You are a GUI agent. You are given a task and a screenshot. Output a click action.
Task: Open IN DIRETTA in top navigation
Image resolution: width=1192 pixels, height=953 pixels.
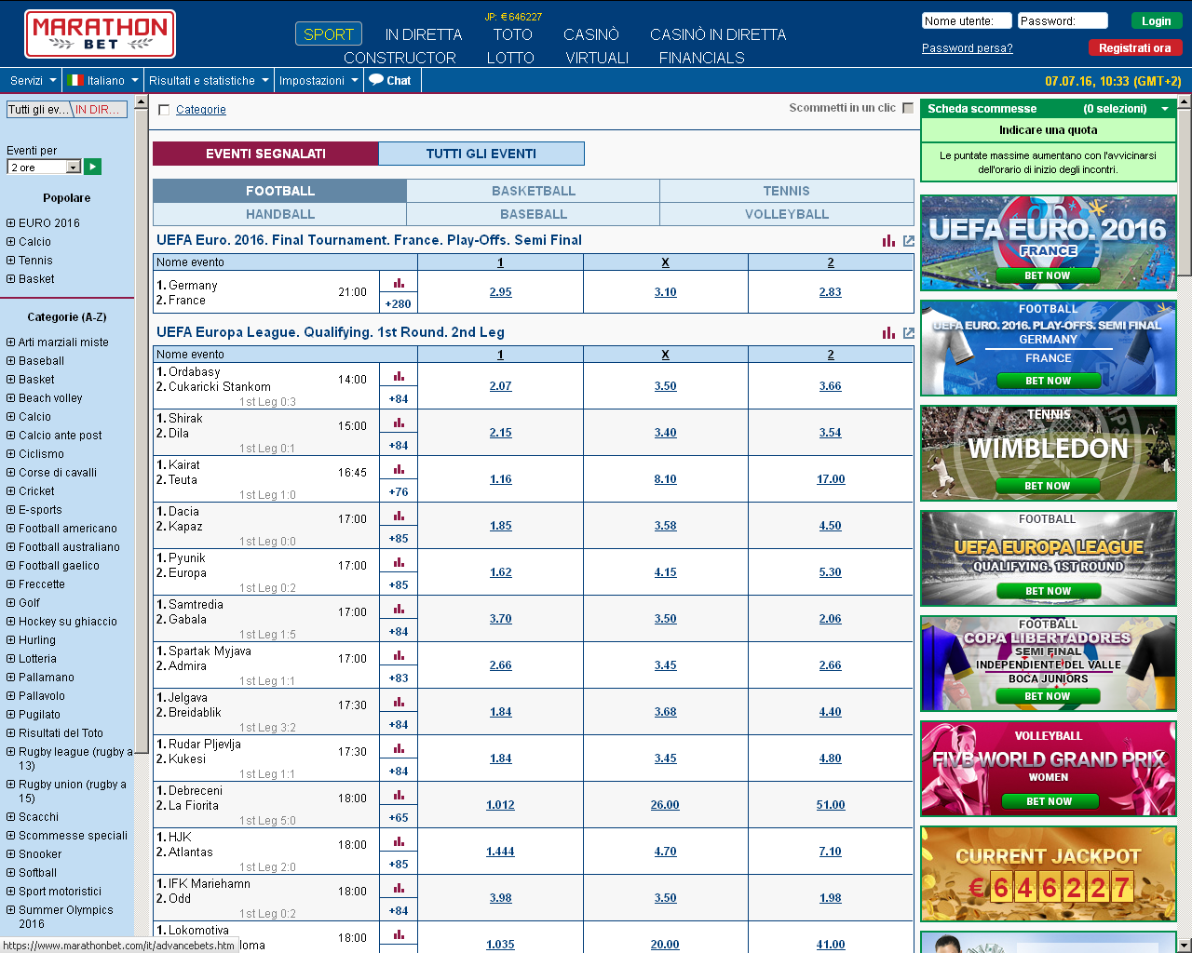click(424, 34)
